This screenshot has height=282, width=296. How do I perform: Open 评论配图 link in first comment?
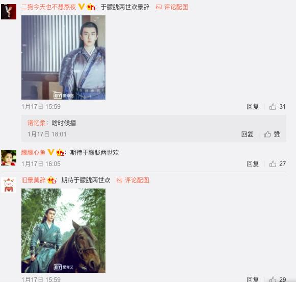point(172,7)
